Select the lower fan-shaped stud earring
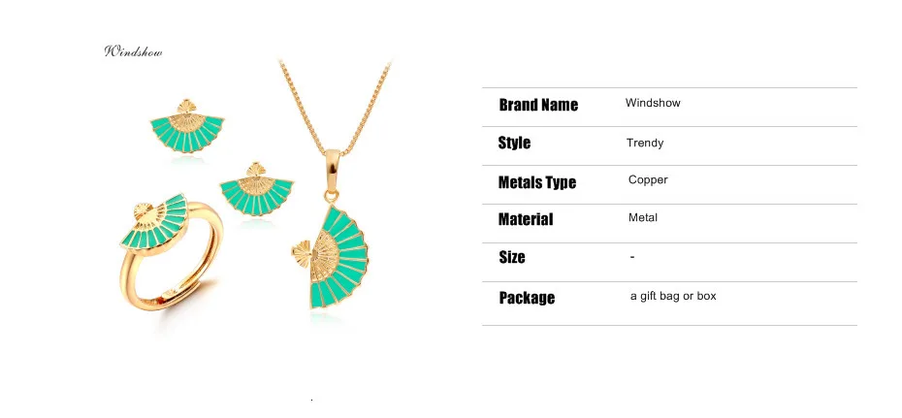Screen dimensions: 902x418 (257, 189)
